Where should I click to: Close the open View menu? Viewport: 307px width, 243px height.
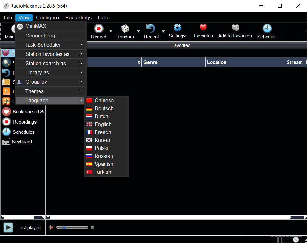[x=24, y=17]
